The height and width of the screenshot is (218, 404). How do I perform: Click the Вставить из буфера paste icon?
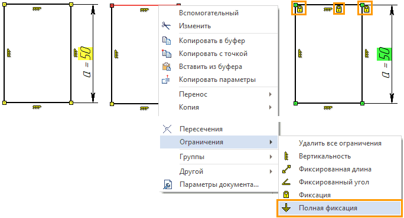pos(166,67)
